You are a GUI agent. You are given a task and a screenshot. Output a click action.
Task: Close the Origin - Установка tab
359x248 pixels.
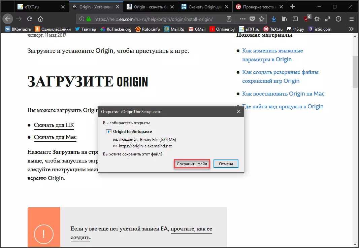[118, 7]
